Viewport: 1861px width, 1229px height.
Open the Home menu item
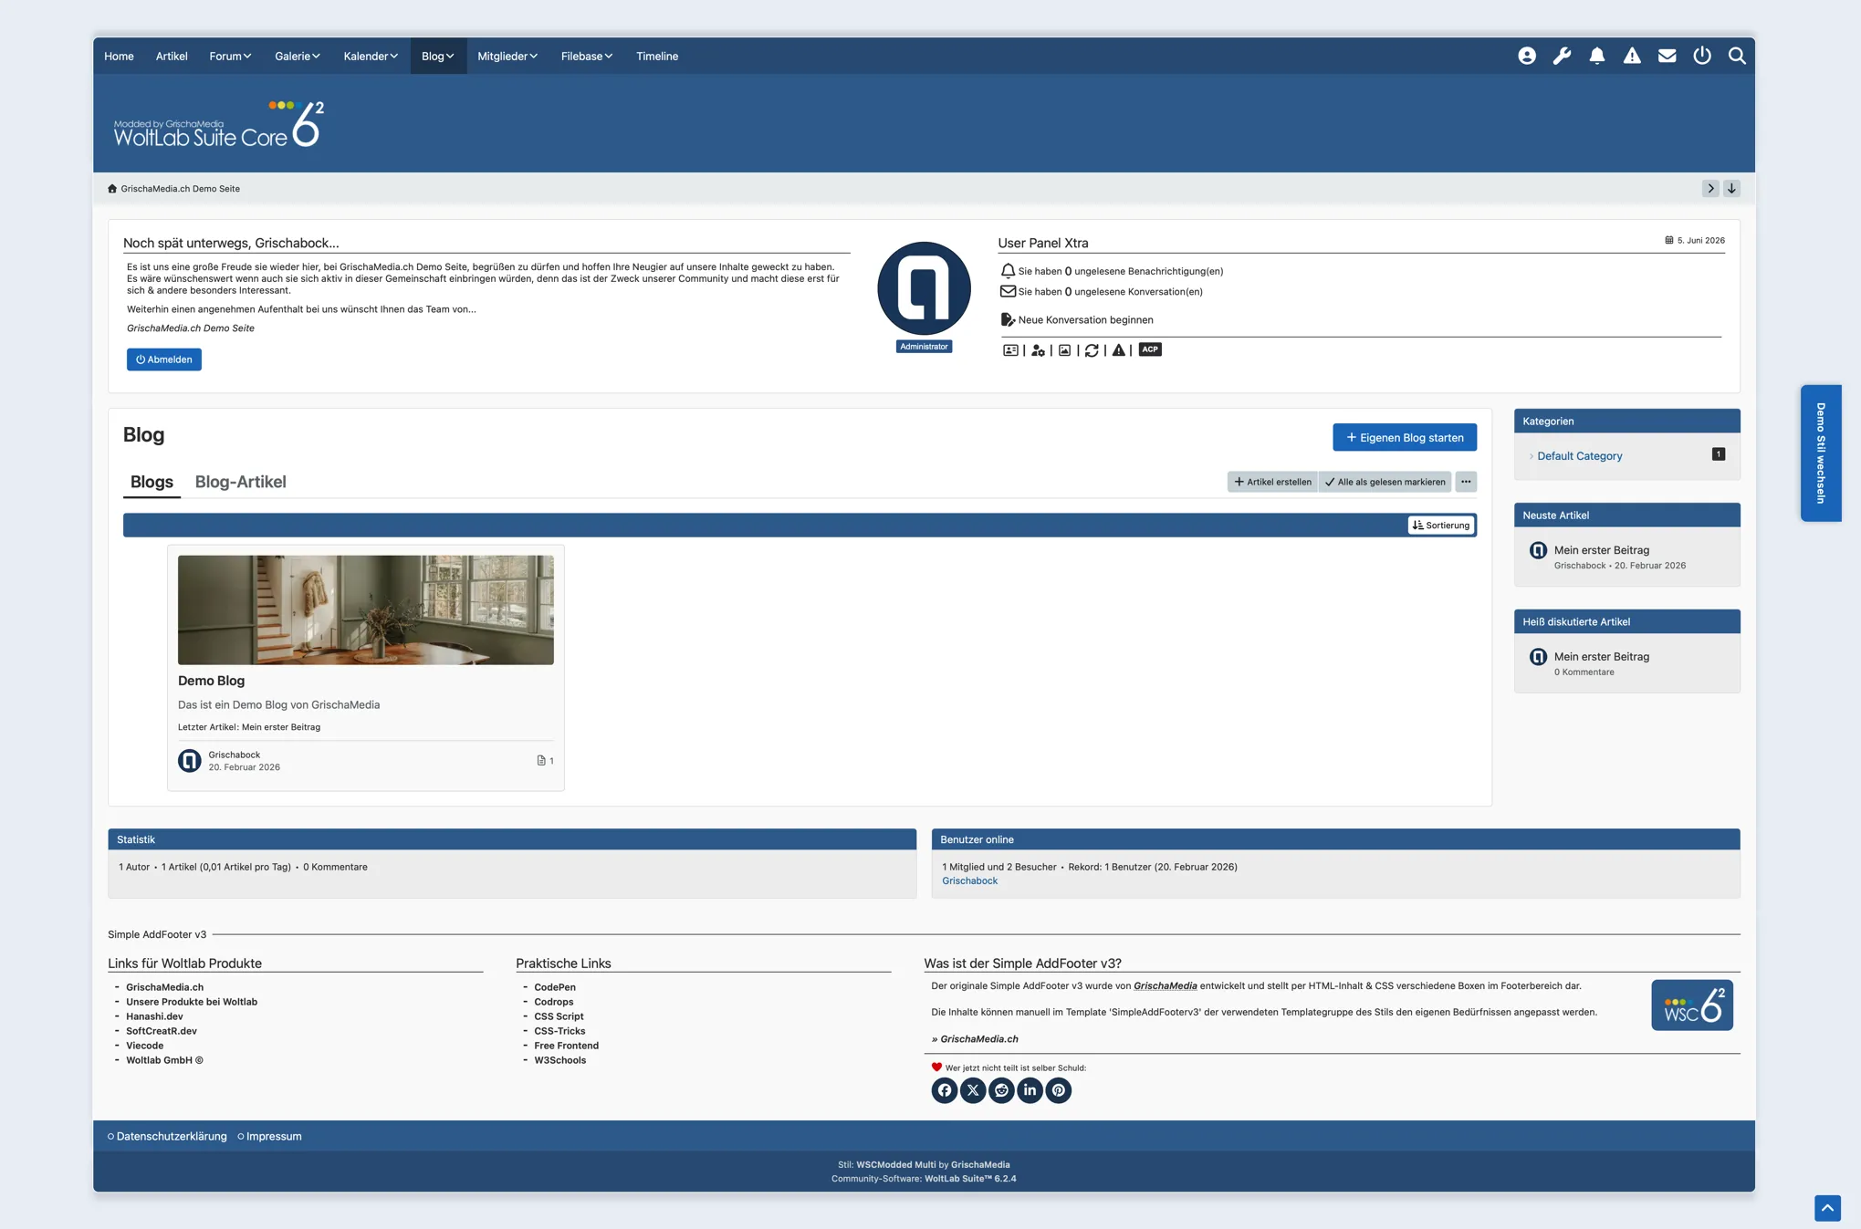(x=119, y=56)
